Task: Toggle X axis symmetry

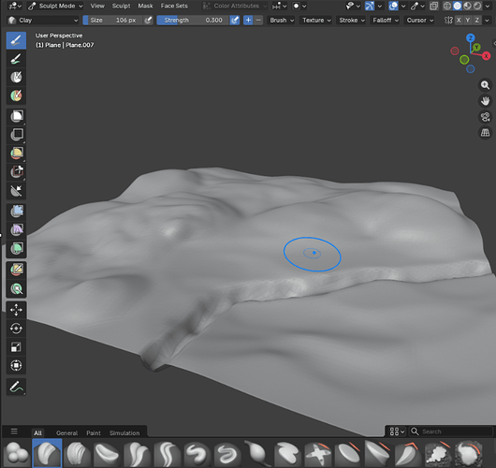Action: point(459,21)
